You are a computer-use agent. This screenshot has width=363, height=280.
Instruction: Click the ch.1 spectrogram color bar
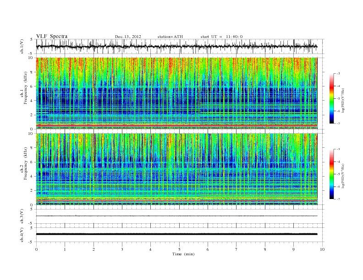click(331, 98)
